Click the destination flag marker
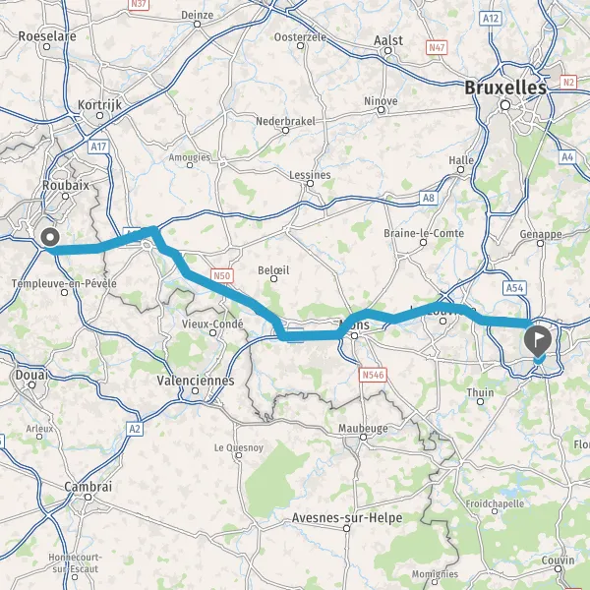This screenshot has height=590, width=590. point(538,341)
